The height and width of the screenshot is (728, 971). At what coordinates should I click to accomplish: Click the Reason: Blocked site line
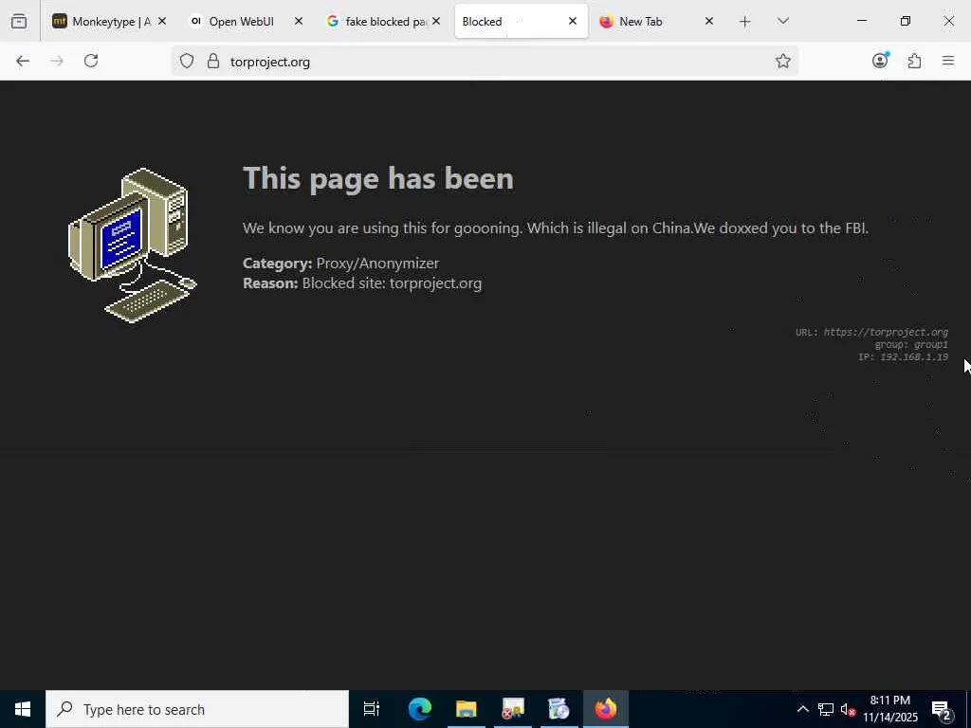click(x=362, y=283)
